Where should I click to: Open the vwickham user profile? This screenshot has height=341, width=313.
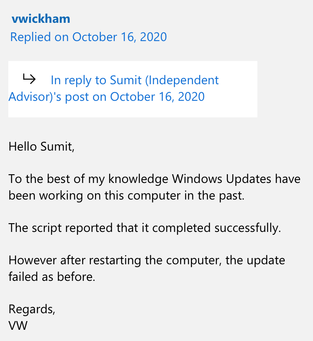click(x=41, y=19)
